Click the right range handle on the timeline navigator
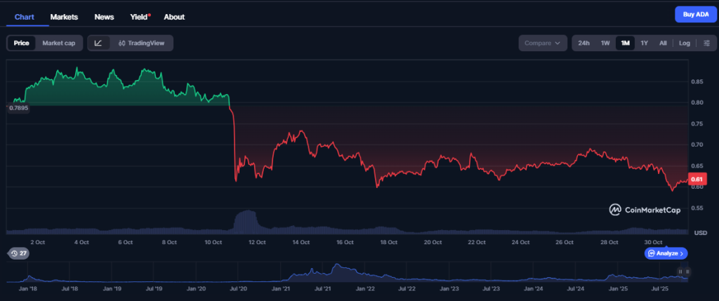The height and width of the screenshot is (301, 719). (688, 272)
